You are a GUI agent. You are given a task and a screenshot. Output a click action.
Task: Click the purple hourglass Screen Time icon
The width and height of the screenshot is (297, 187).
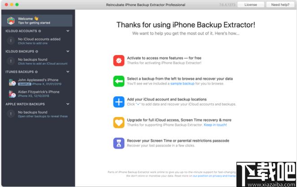119,143
